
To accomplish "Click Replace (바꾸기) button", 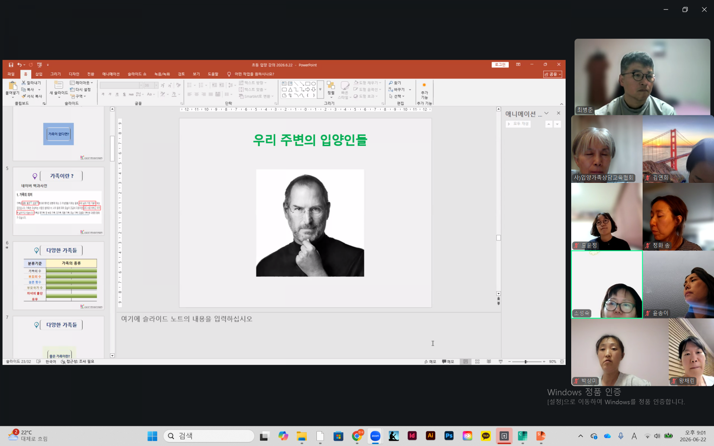I will (396, 90).
